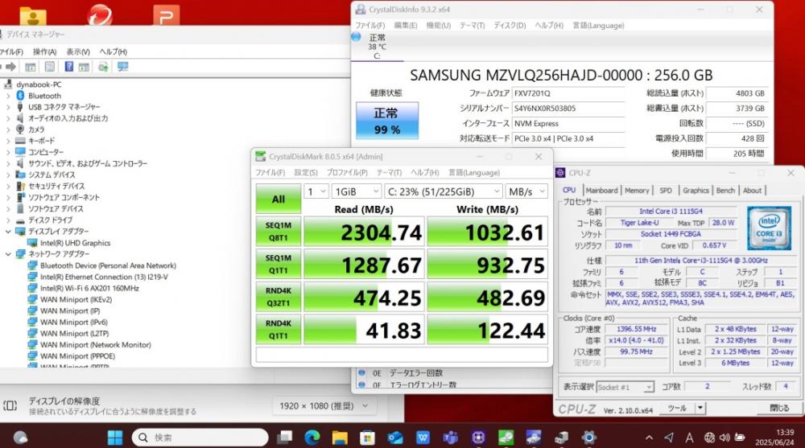805x448 pixels.
Task: Expand the カメラ tree node
Action: coord(8,129)
